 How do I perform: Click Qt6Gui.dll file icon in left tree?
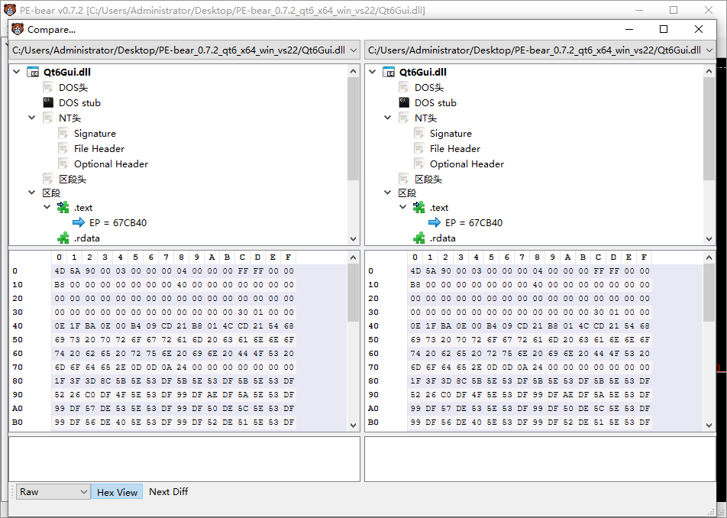tap(33, 73)
